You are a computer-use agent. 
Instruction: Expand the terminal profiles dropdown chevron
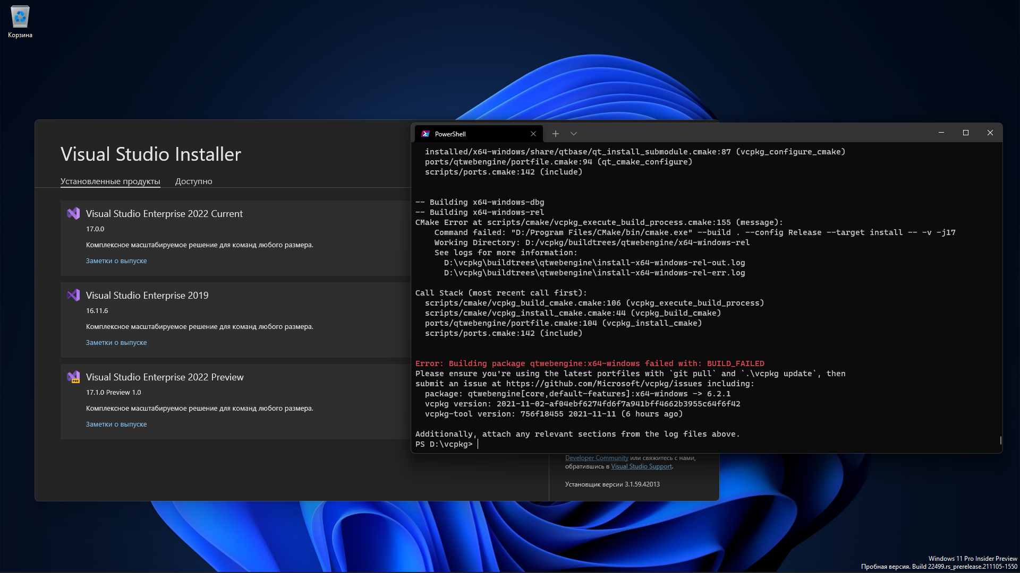coord(574,134)
